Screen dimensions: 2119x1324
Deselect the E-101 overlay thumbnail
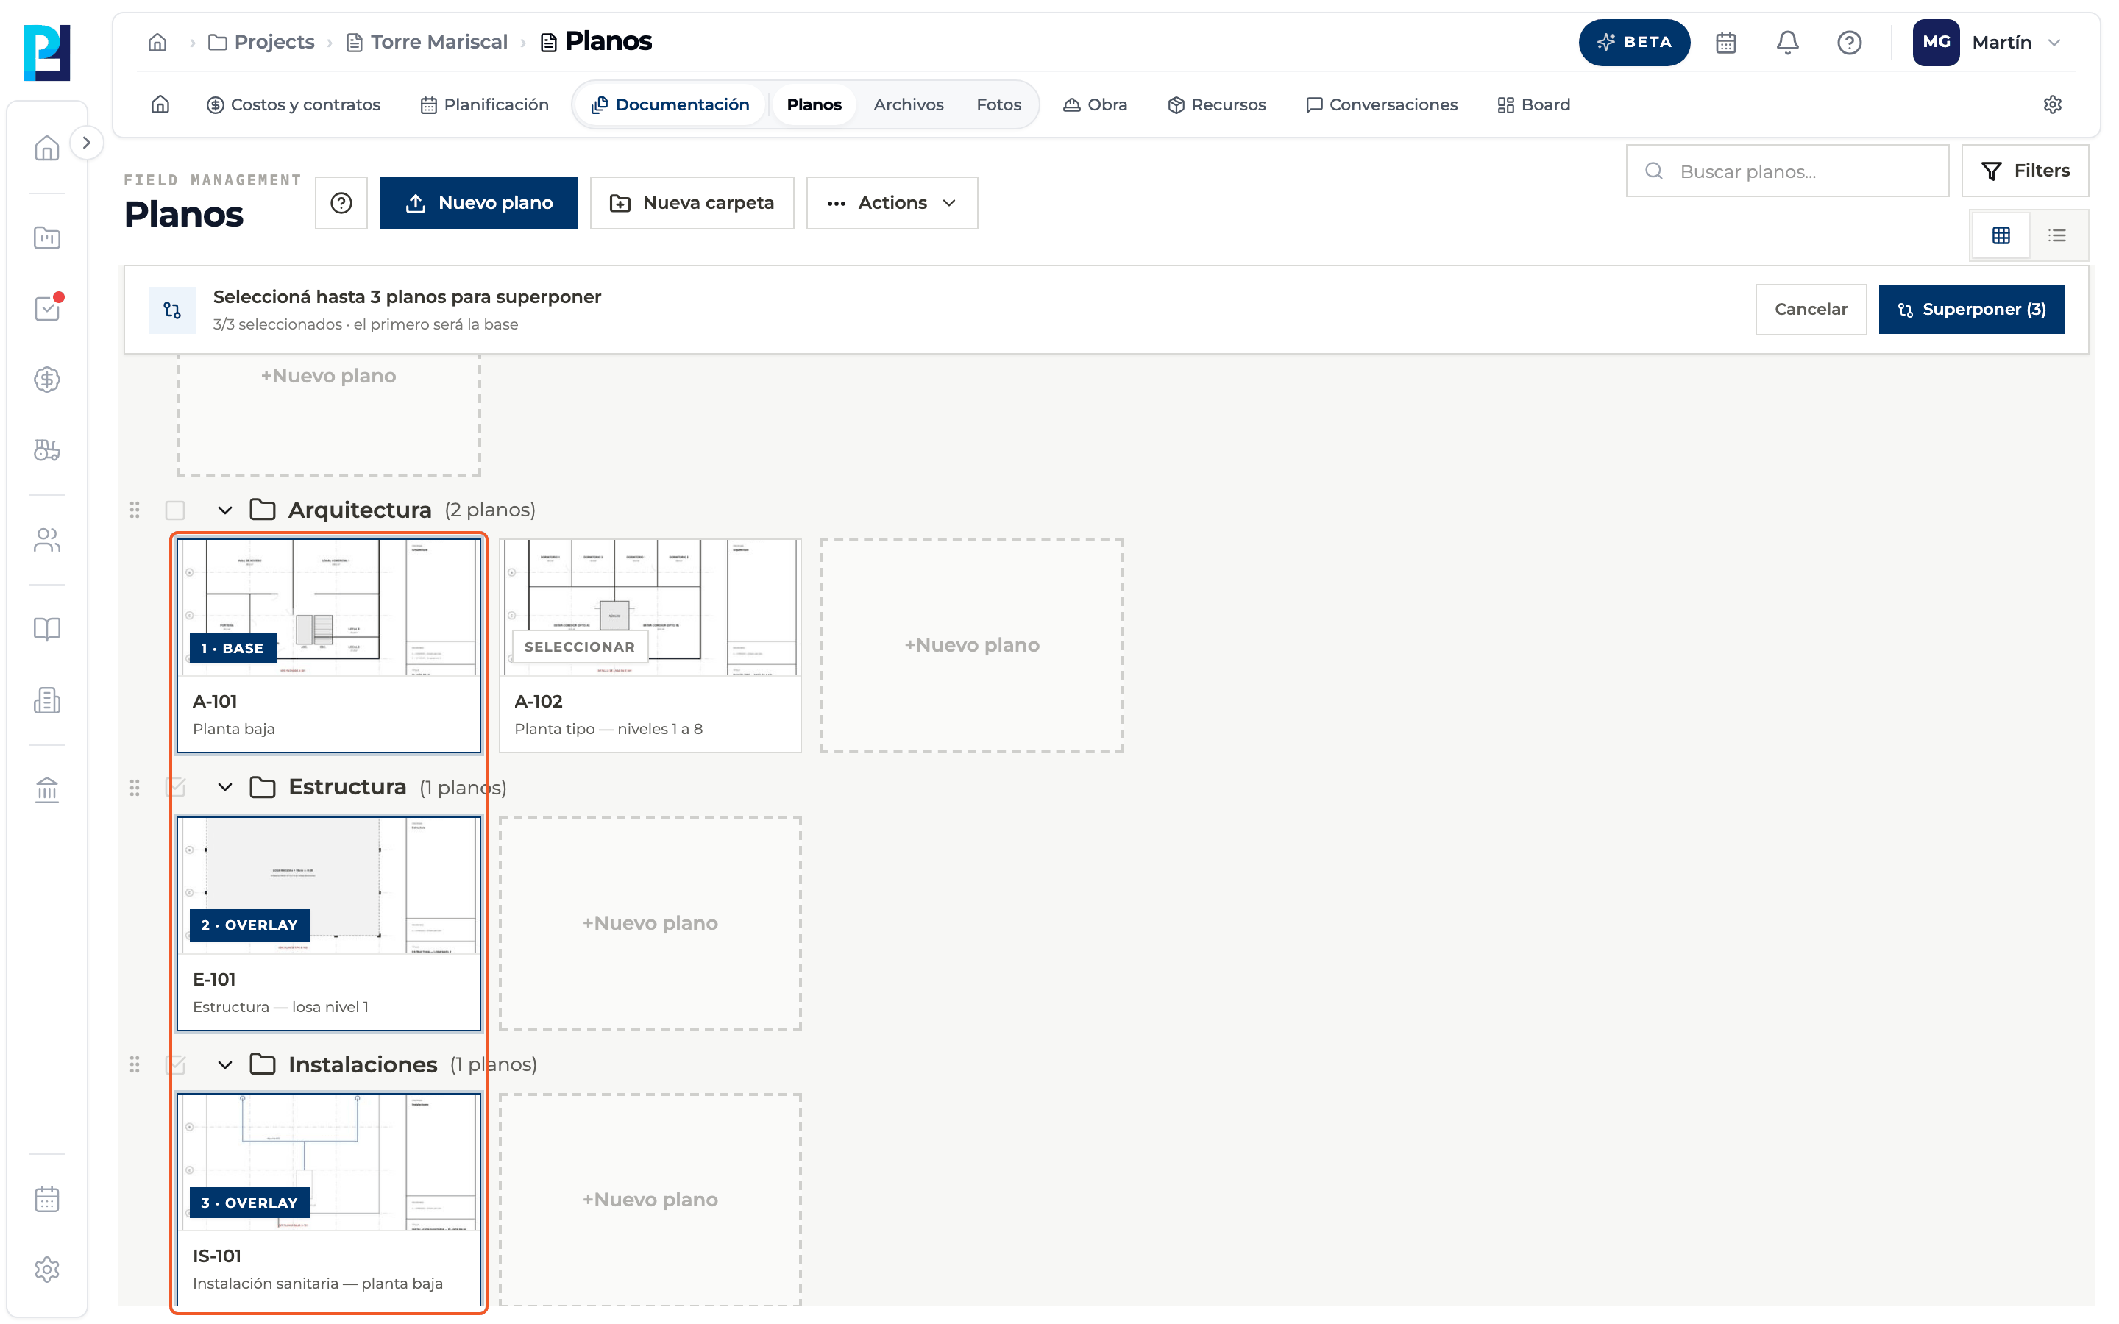(x=329, y=886)
